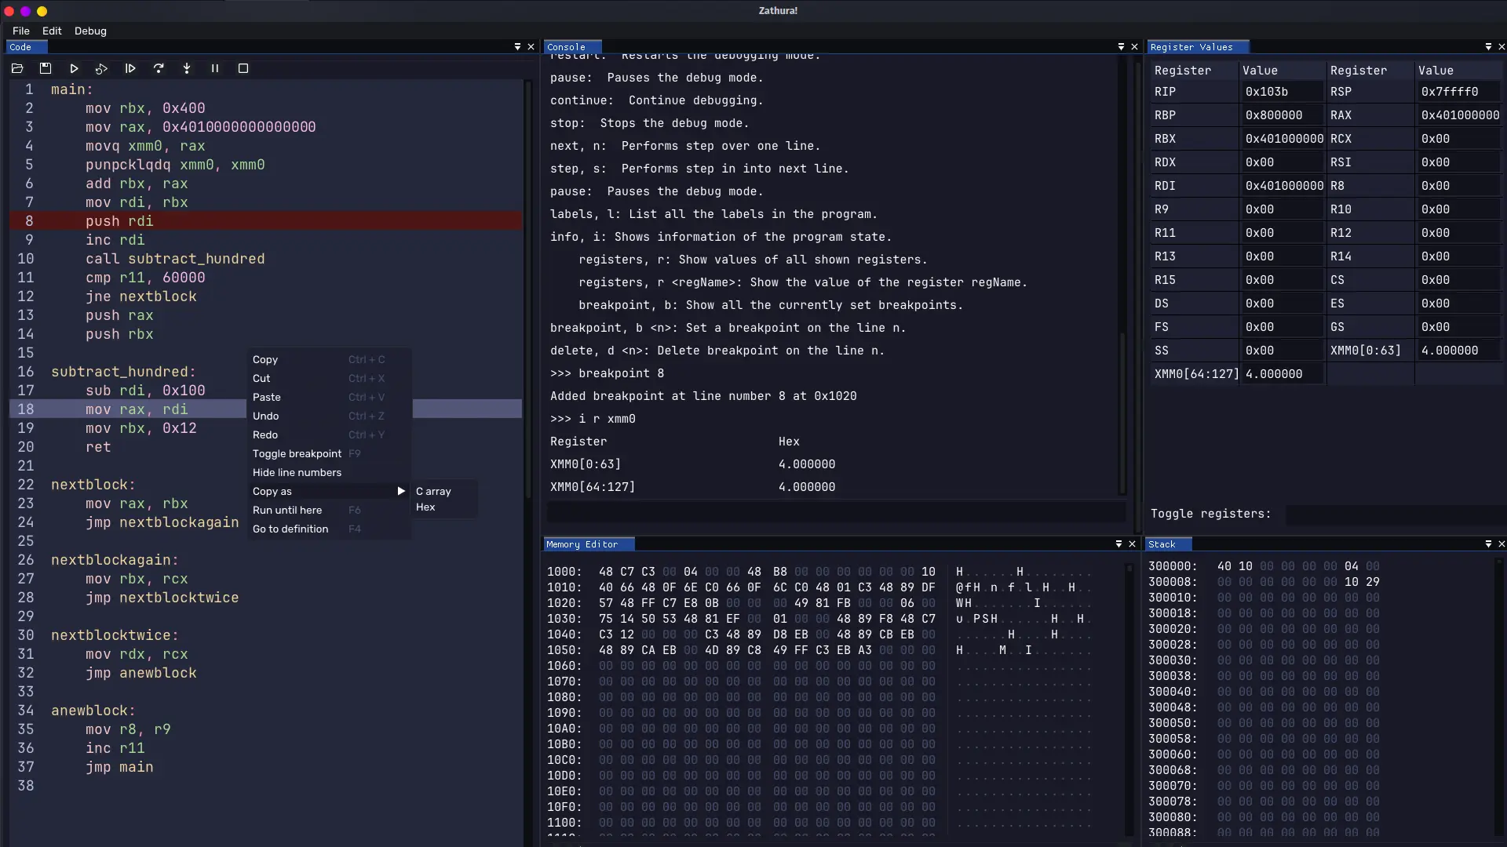
Task: Open the Memory Editor panel dropdown arrow
Action: click(x=1118, y=544)
